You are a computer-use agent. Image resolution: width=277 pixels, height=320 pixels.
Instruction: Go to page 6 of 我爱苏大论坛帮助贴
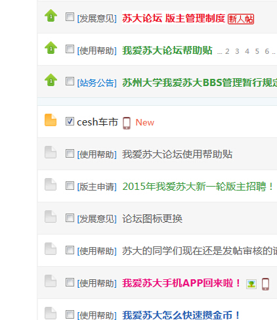267,51
